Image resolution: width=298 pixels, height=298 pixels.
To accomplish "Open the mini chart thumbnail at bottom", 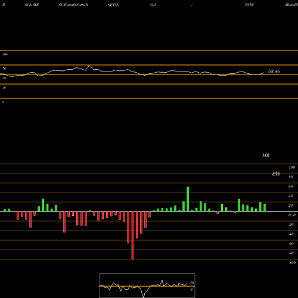I will pos(147,285).
